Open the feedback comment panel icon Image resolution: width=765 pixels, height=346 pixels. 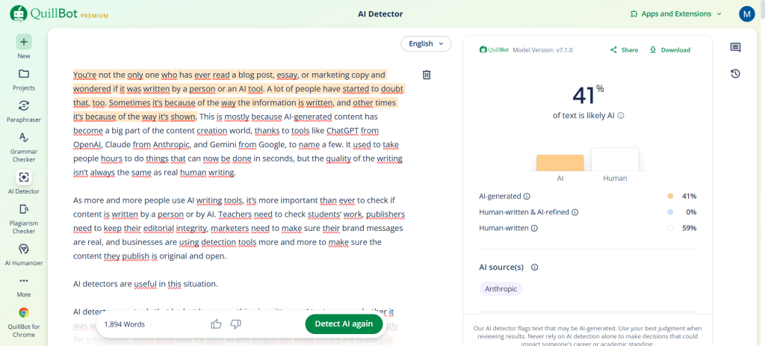(x=735, y=47)
